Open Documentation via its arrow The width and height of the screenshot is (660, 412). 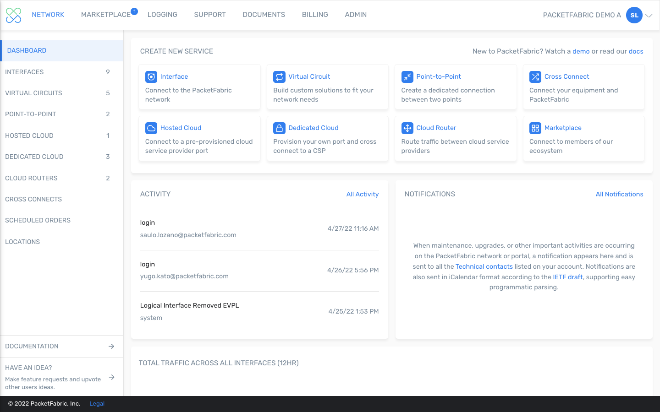tap(111, 347)
